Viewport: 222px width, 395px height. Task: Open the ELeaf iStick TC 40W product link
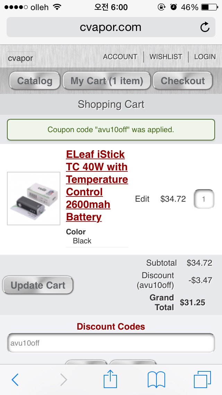click(97, 186)
